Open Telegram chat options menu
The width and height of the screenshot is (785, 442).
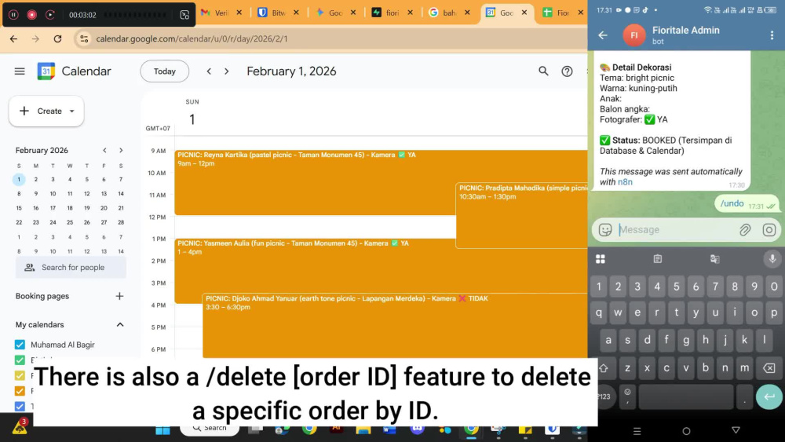[772, 35]
